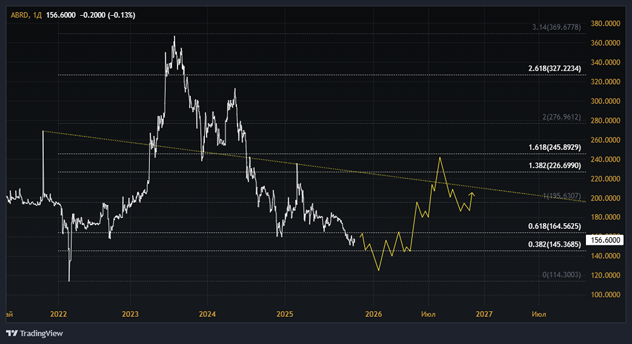Viewport: 632px width, 344px height.
Task: Click 240.0000 on the price axis
Action: pos(605,159)
